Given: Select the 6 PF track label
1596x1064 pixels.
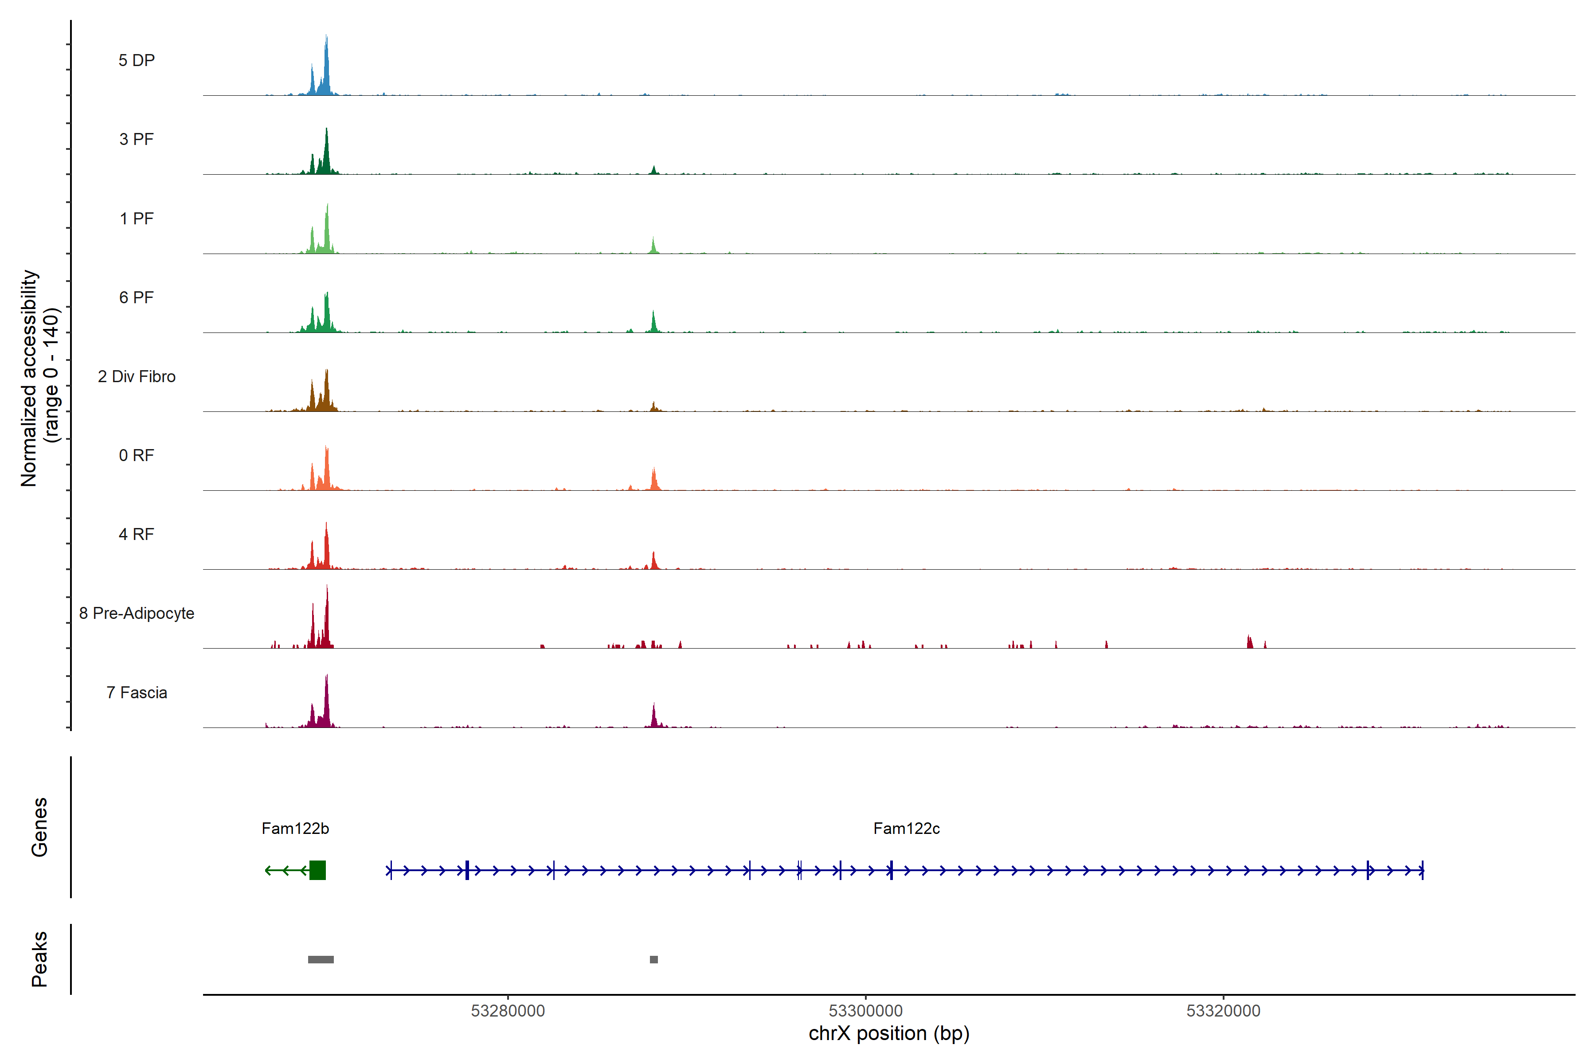Looking at the screenshot, I should (x=137, y=297).
